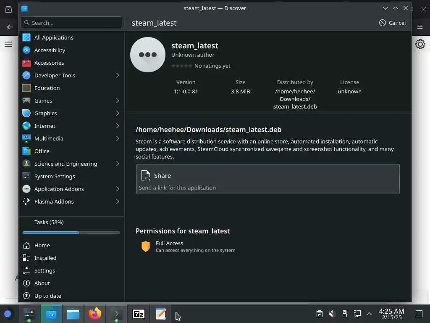The width and height of the screenshot is (430, 323).
Task: Expand Science and Engineering chevron
Action: tap(118, 164)
